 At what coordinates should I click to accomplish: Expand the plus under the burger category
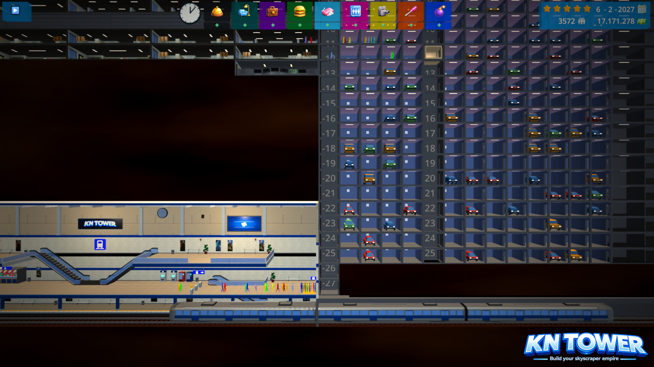point(300,25)
